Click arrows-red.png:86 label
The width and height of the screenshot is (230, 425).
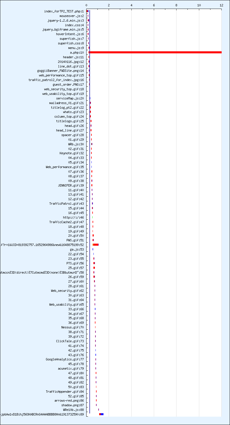click(x=69, y=400)
